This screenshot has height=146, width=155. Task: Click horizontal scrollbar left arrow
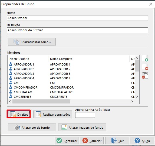point(10,101)
